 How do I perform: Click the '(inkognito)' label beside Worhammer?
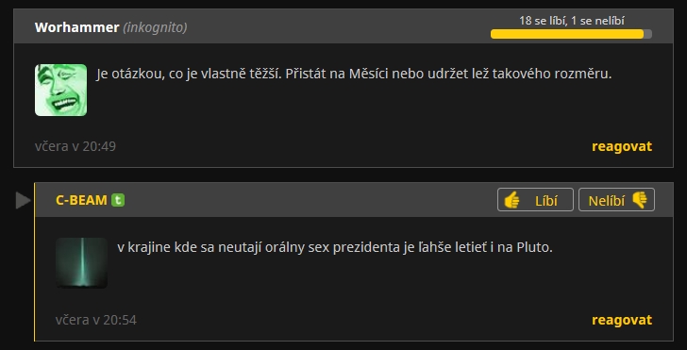(x=155, y=27)
